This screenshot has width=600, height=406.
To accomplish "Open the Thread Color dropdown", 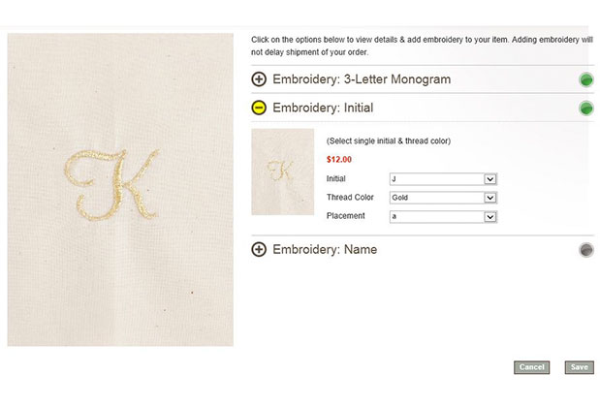I will point(442,198).
